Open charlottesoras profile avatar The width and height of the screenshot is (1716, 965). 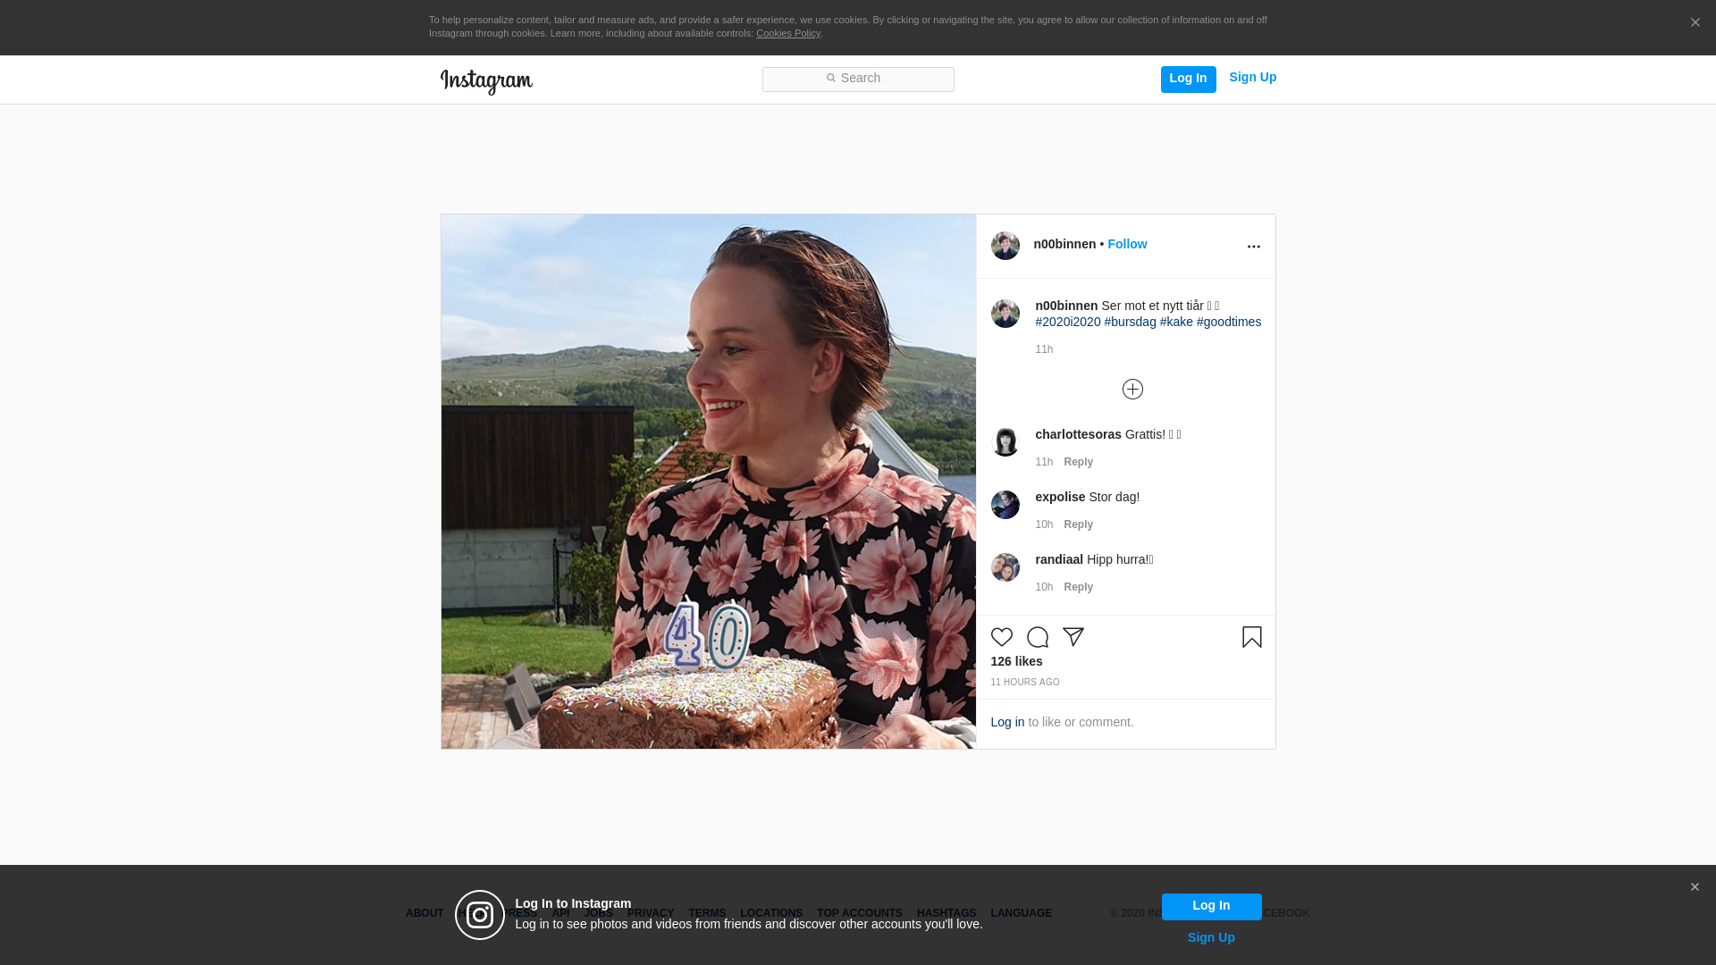pyautogui.click(x=1005, y=442)
